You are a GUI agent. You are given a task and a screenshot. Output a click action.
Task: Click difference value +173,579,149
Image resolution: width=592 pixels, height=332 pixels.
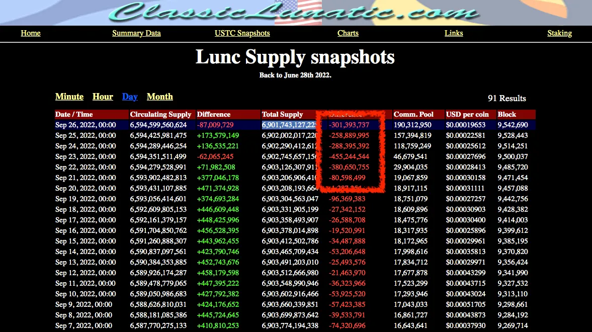(218, 136)
